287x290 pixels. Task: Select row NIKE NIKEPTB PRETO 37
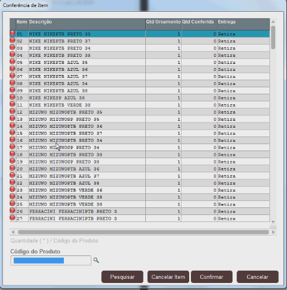139,41
